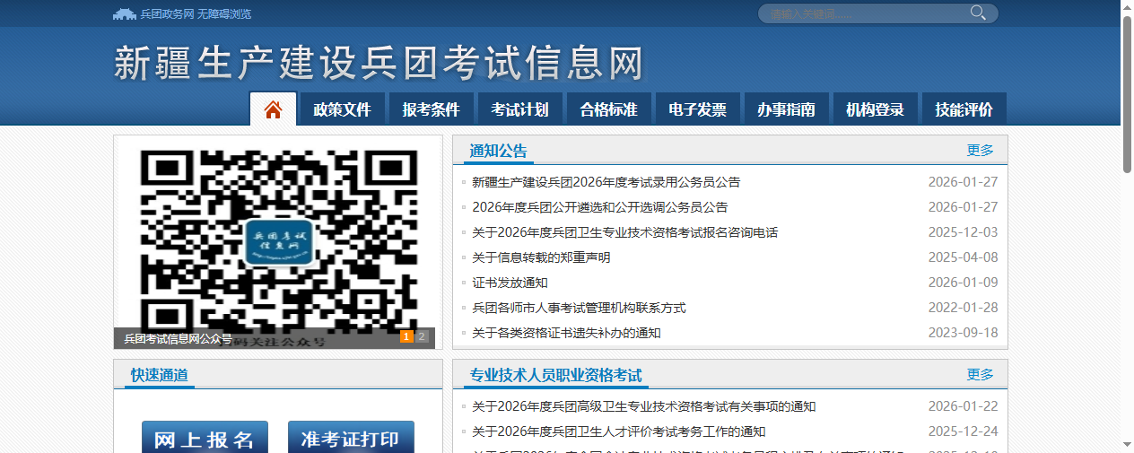Click the home icon tab
Image resolution: width=1134 pixels, height=453 pixels.
[x=274, y=109]
